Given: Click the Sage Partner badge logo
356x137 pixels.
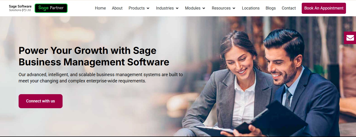Looking at the screenshot, I should pyautogui.click(x=51, y=8).
